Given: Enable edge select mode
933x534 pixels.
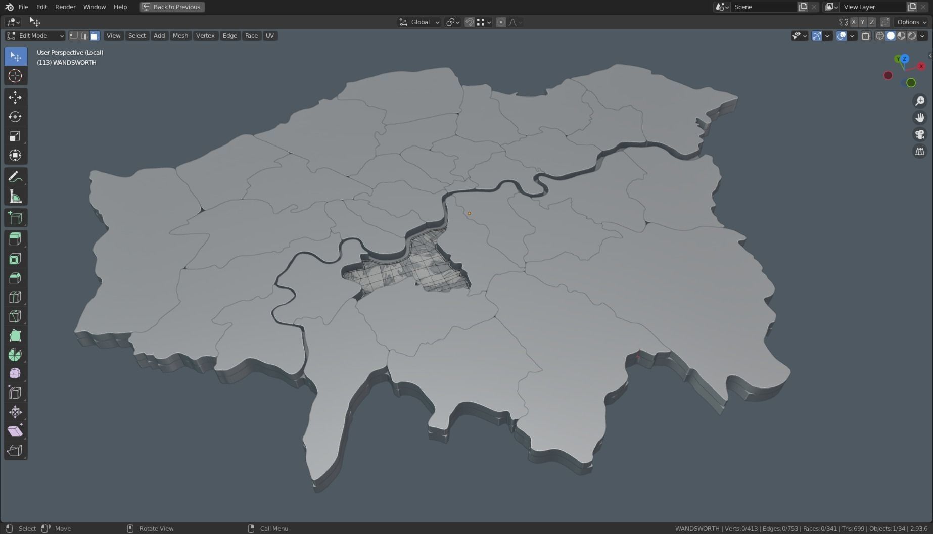Looking at the screenshot, I should tap(84, 36).
